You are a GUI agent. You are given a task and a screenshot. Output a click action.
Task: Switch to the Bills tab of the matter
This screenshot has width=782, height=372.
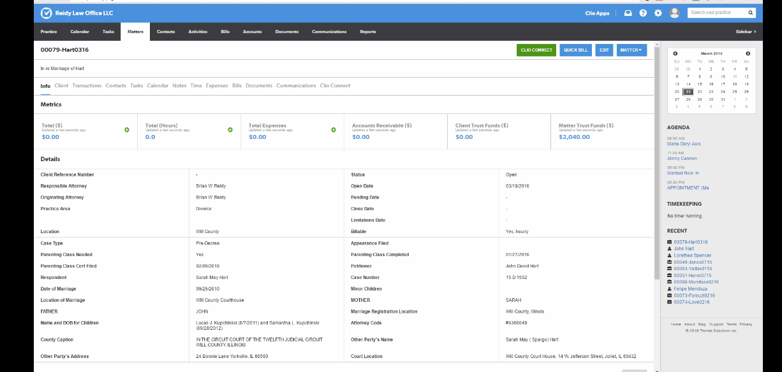[235, 85]
